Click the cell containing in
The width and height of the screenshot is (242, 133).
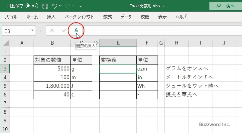[147, 77]
